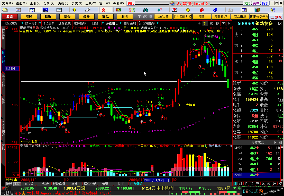This screenshot has height=196, width=284.
Task: Expand the 多图组合 dropdown arrow
Action: pyautogui.click(x=121, y=23)
